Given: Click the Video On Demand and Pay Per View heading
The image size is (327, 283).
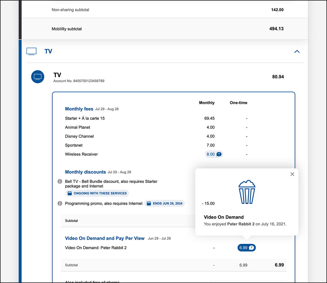Looking at the screenshot, I should (x=104, y=238).
